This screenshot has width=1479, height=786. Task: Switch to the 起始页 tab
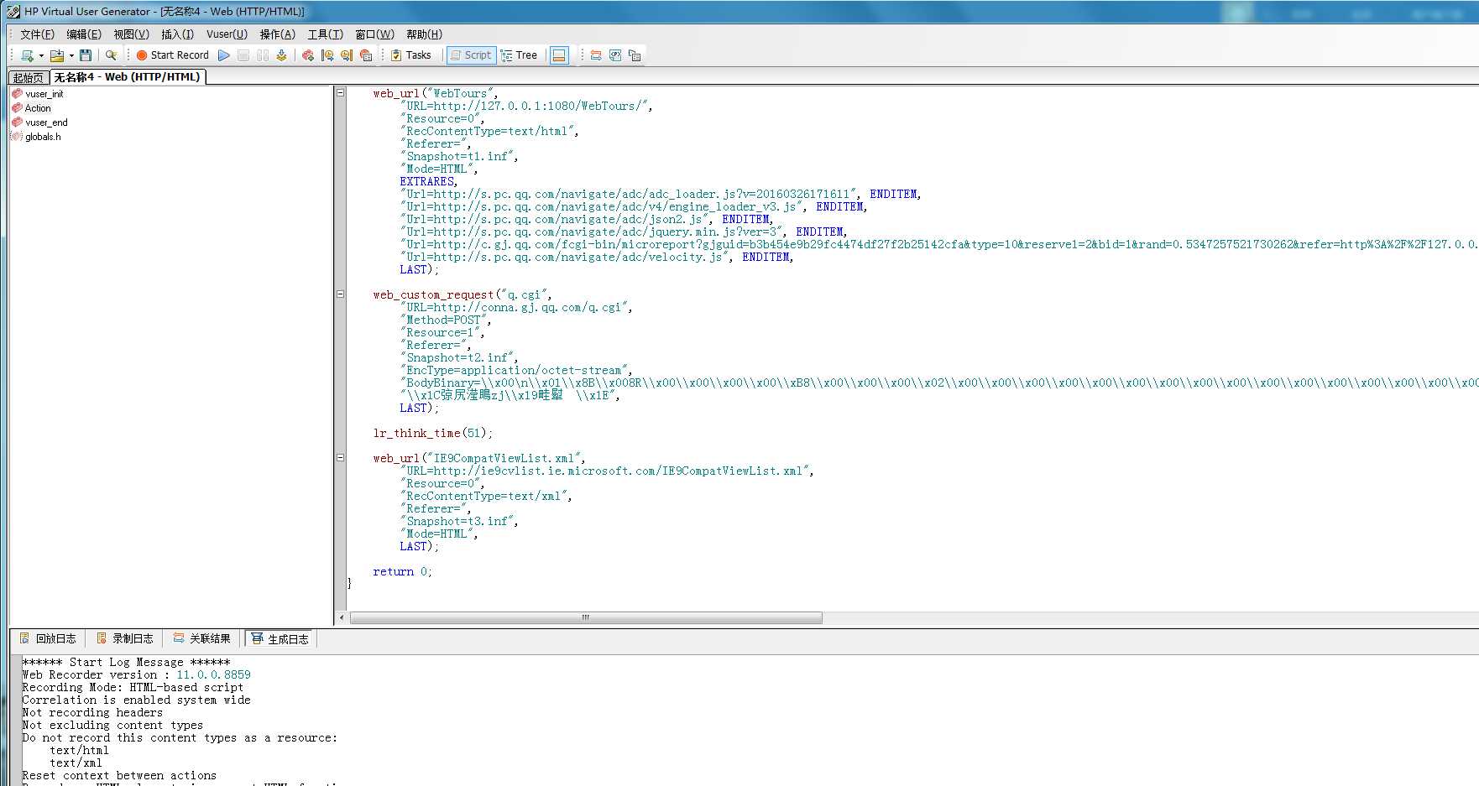[29, 77]
